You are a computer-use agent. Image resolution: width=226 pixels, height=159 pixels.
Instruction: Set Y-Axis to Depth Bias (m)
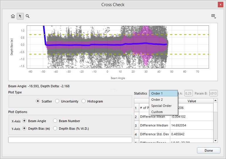(24, 129)
